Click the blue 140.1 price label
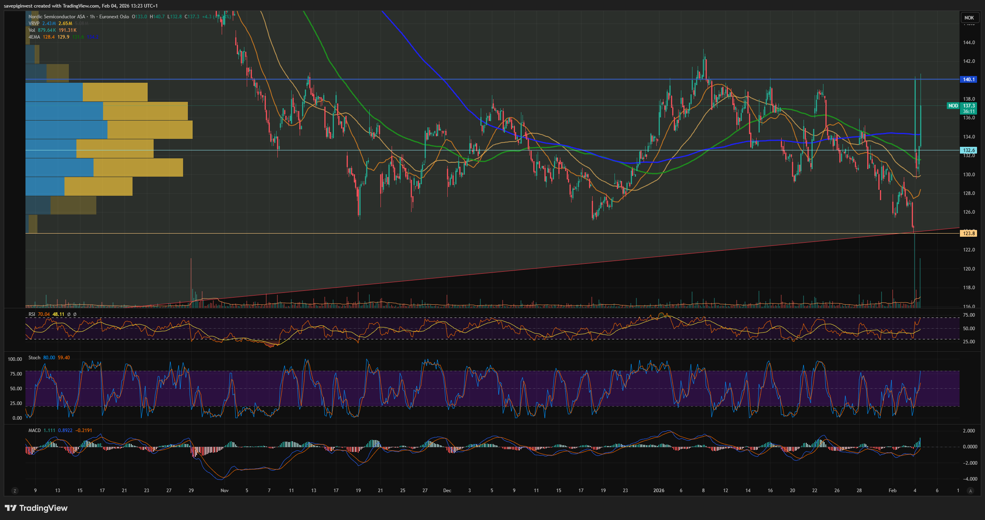Image resolution: width=985 pixels, height=520 pixels. (968, 80)
